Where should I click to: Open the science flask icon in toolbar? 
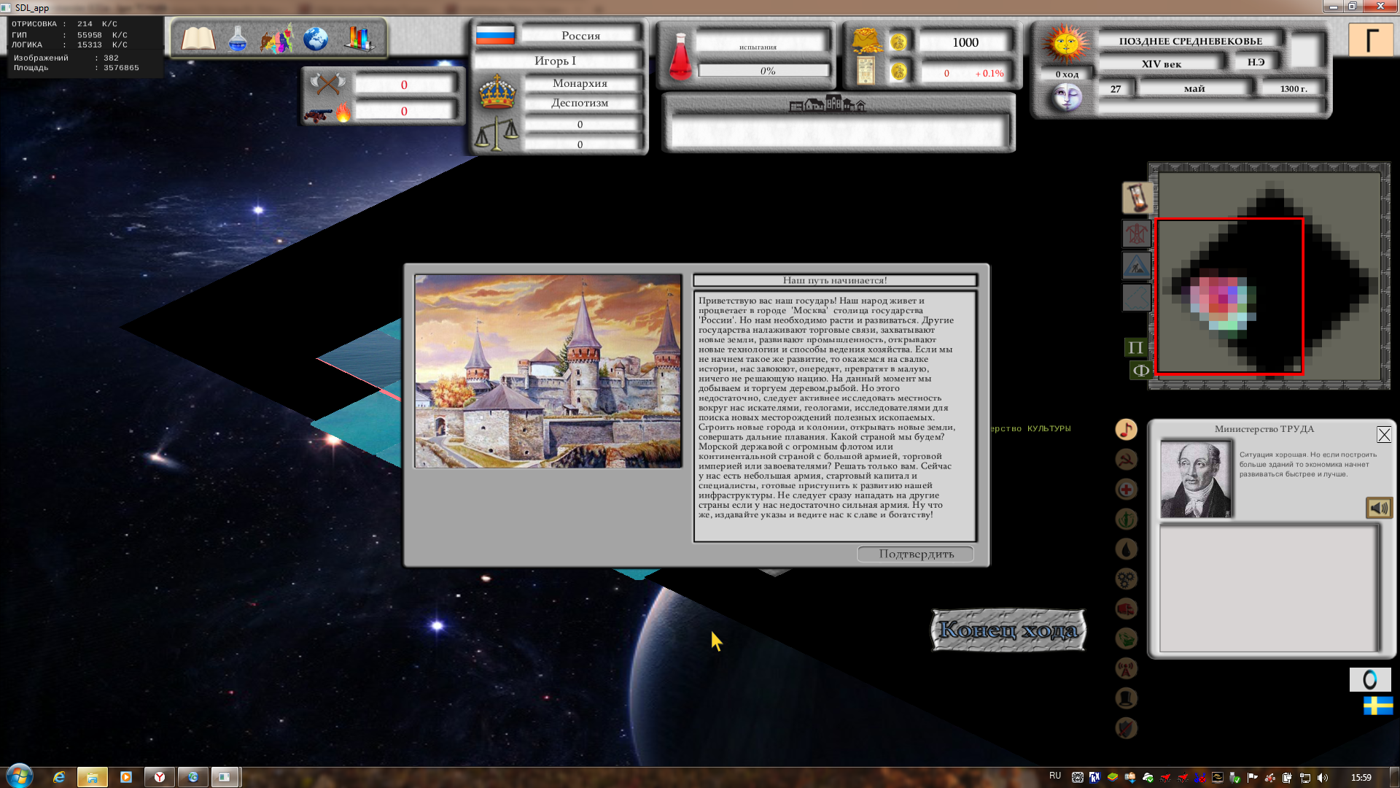point(238,39)
